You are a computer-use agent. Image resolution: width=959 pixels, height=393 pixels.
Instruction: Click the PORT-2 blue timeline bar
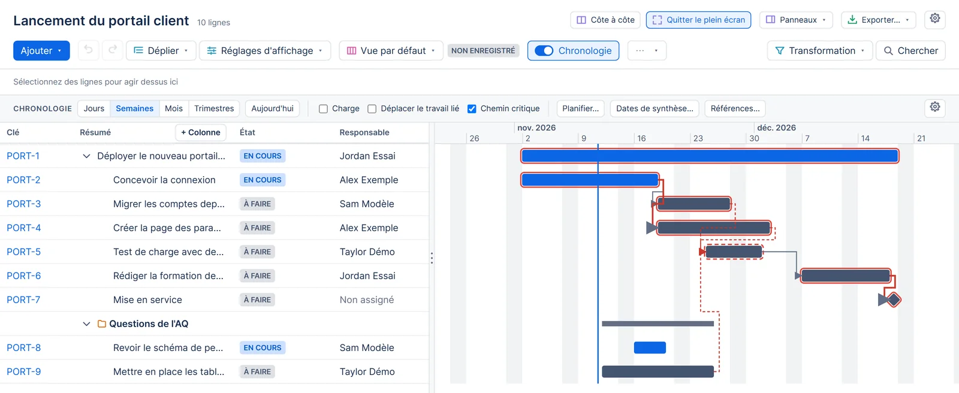[x=590, y=180]
